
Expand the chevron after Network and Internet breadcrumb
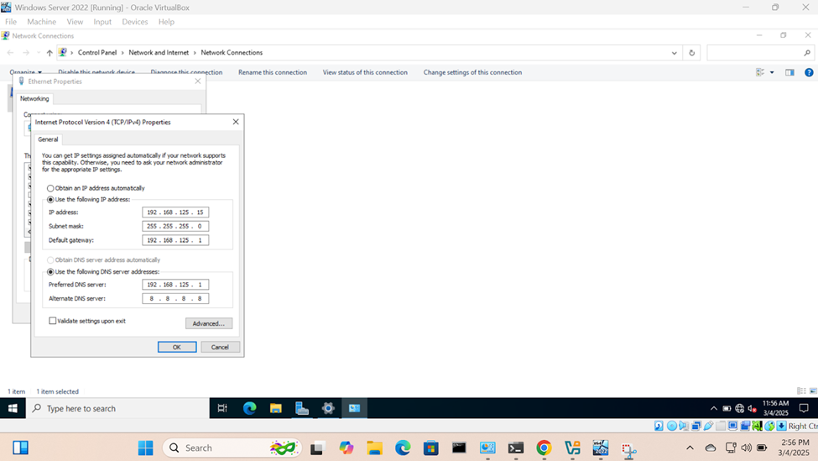pyautogui.click(x=195, y=53)
